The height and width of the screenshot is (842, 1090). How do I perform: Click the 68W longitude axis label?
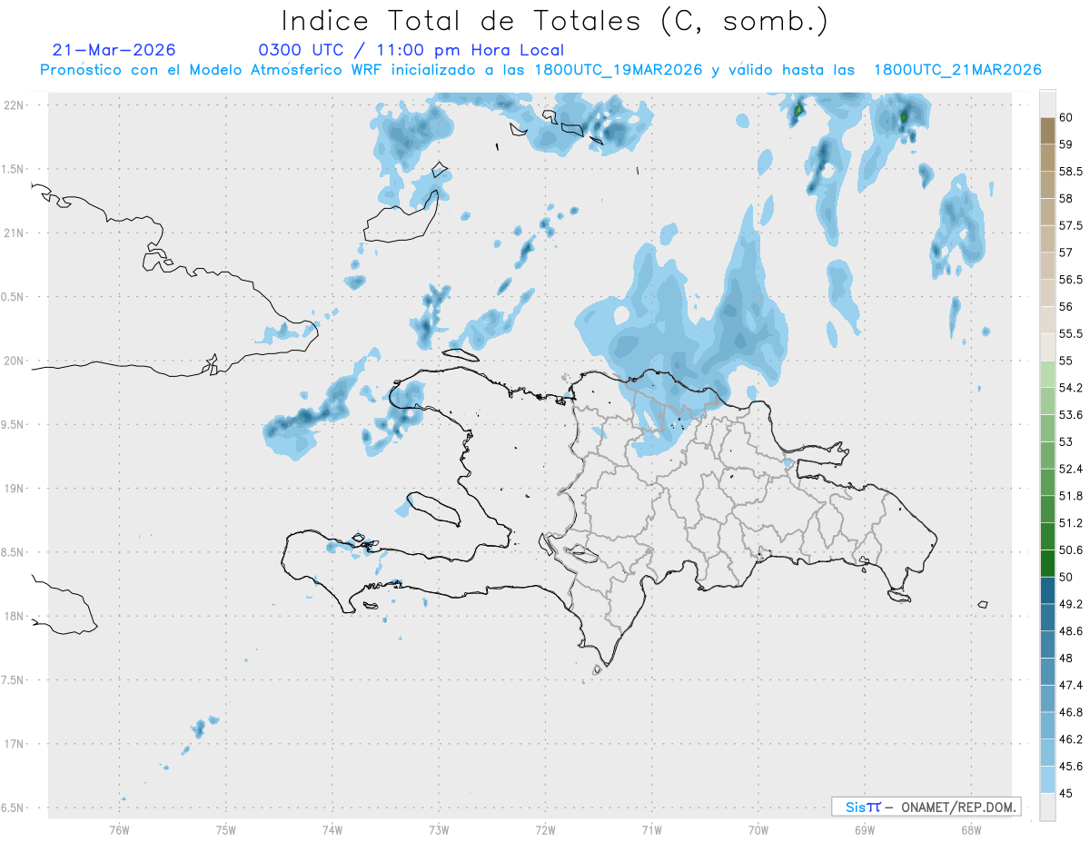971,829
